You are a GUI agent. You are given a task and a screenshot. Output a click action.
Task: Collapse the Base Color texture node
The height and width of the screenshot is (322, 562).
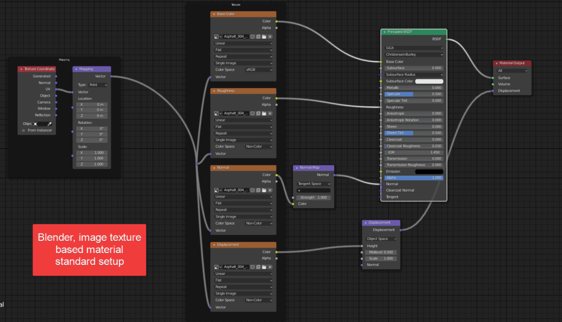pos(215,14)
